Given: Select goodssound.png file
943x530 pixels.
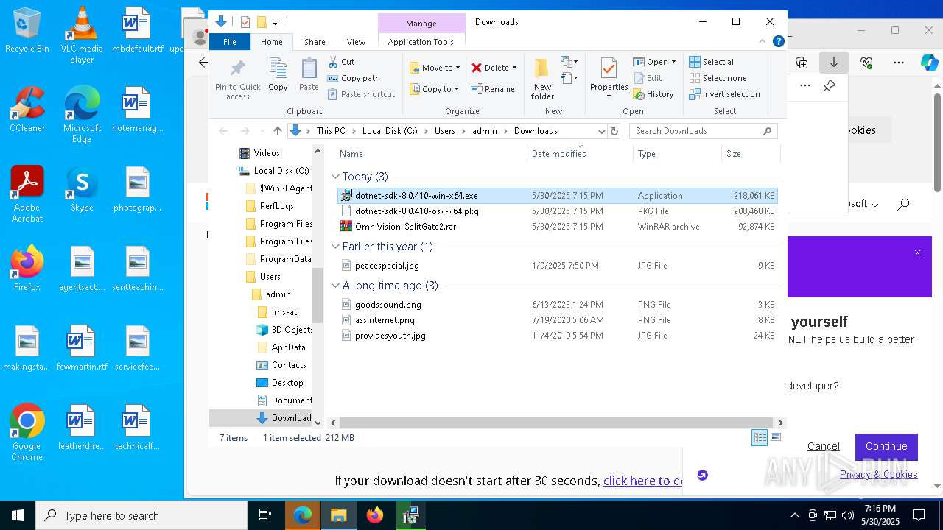Looking at the screenshot, I should (557, 305).
